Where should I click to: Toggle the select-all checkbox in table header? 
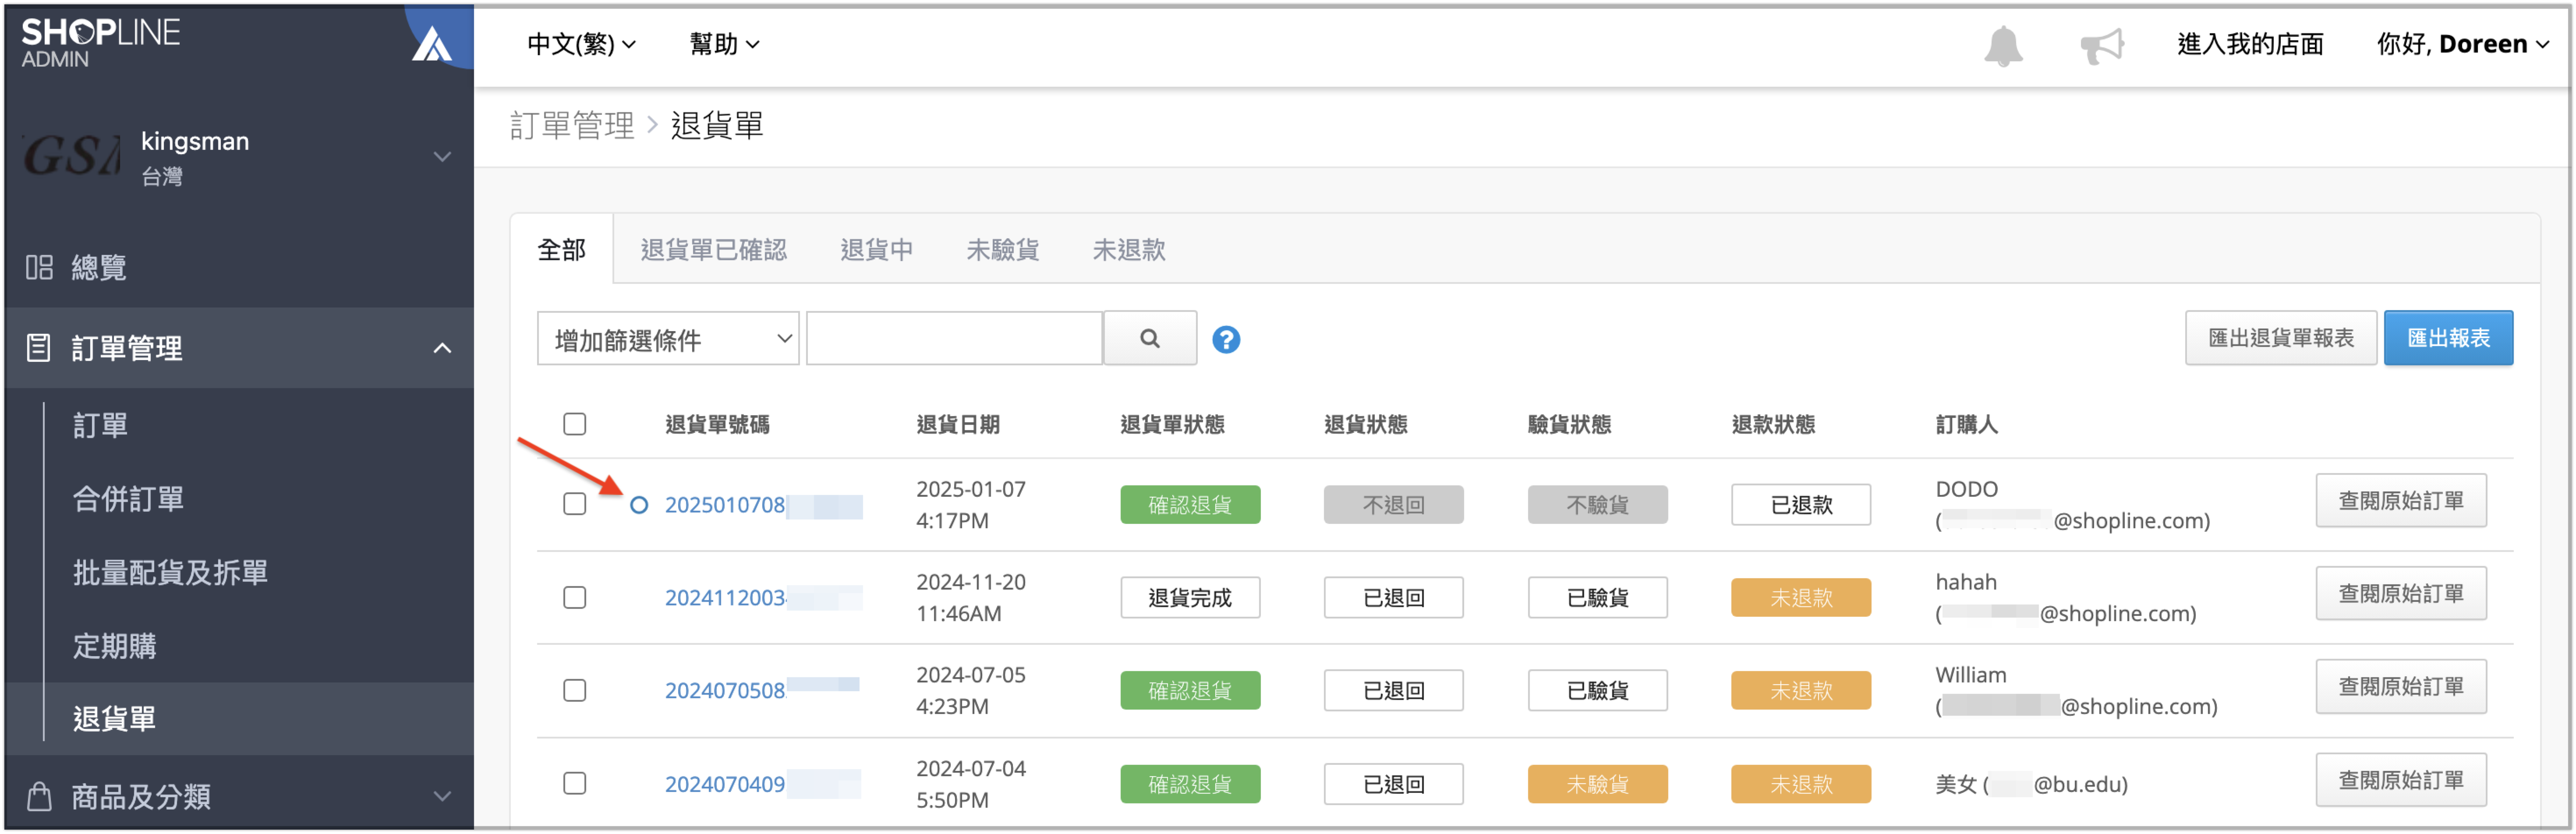point(574,424)
